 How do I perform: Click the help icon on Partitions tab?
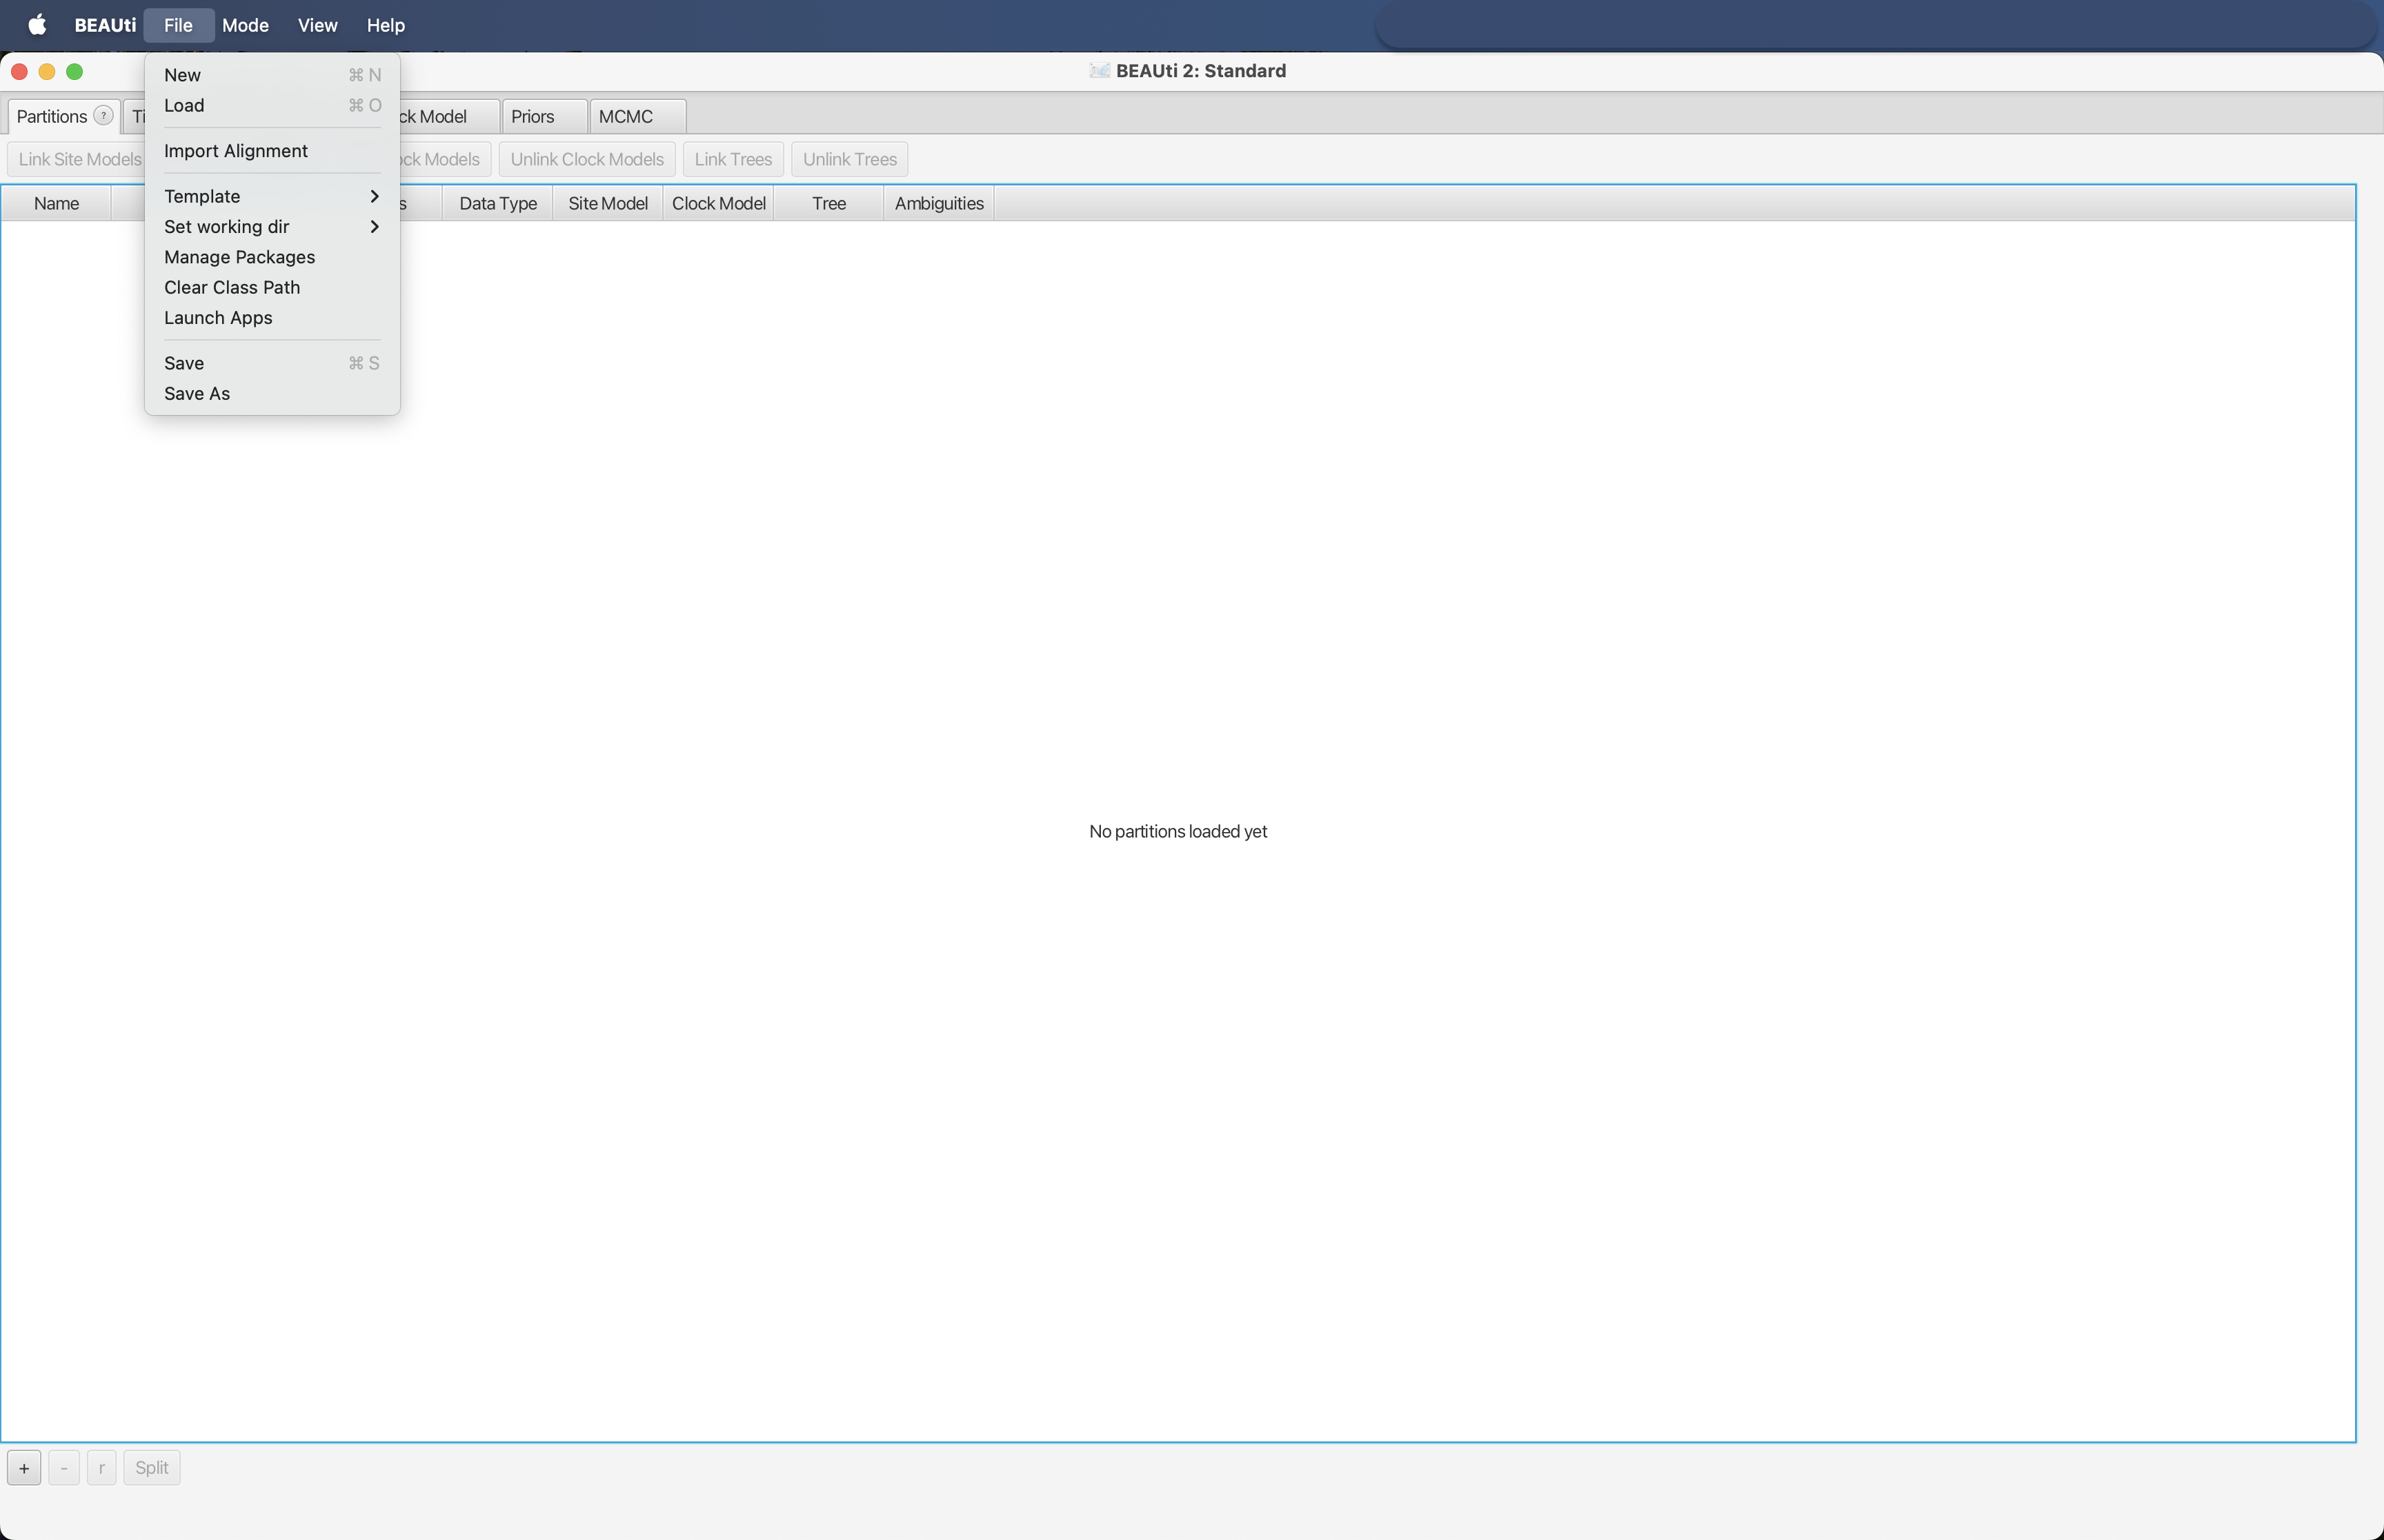tap(103, 116)
